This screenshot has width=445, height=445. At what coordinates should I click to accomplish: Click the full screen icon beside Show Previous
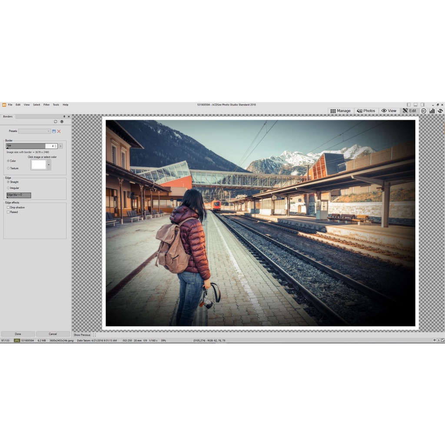[x=94, y=335]
